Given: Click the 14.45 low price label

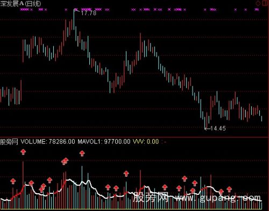Looking at the screenshot, I should click(218, 128).
